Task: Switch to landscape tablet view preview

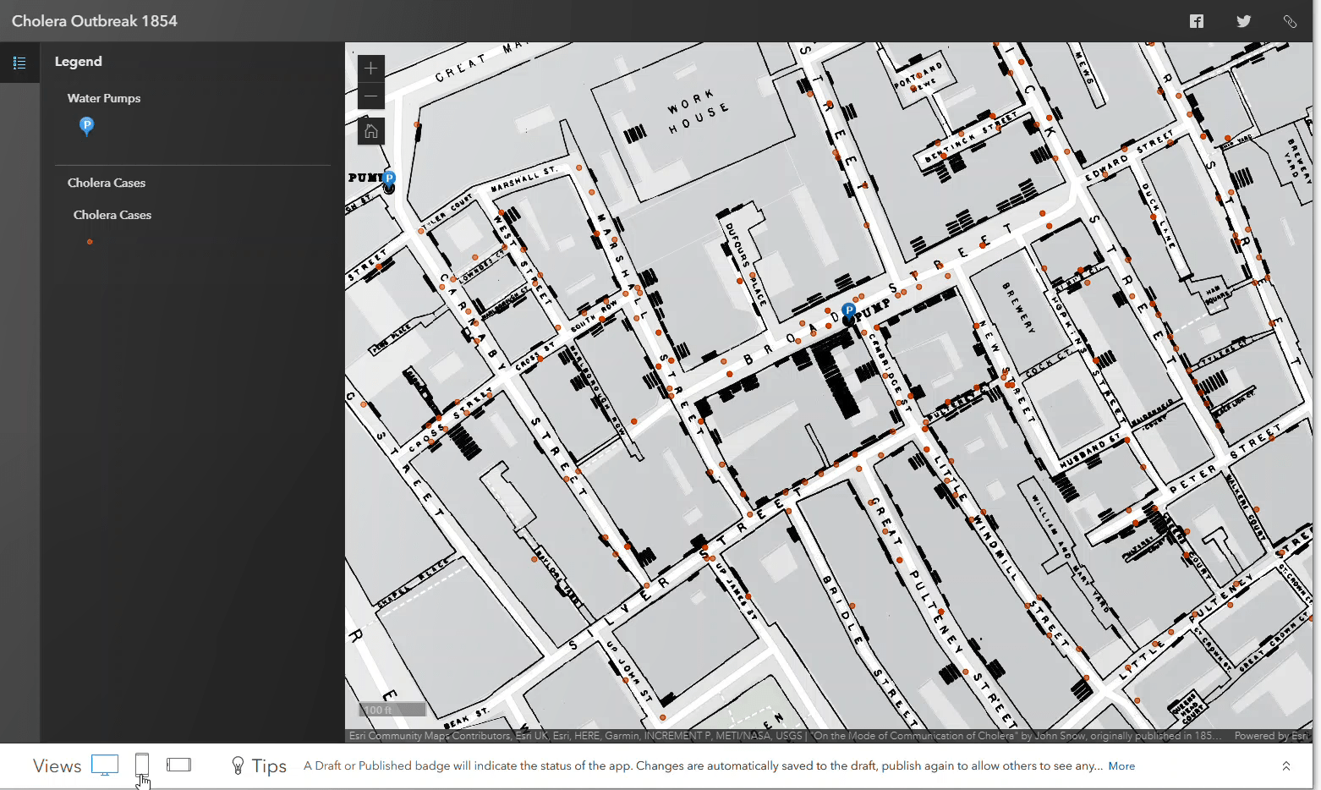Action: (x=178, y=765)
